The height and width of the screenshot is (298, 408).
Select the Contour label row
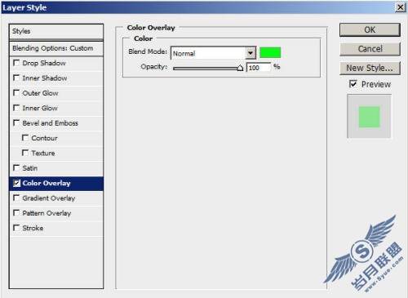coord(56,138)
